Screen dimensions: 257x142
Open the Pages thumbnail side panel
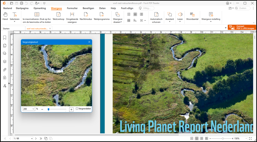(4, 46)
